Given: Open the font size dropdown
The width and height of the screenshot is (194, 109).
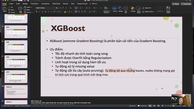Looking at the screenshot, I should coord(61,8).
